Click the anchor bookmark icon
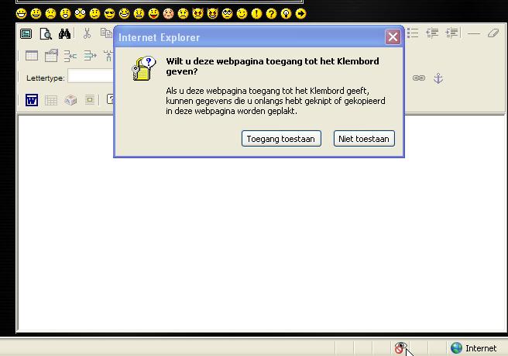The image size is (508, 356). coord(438,78)
